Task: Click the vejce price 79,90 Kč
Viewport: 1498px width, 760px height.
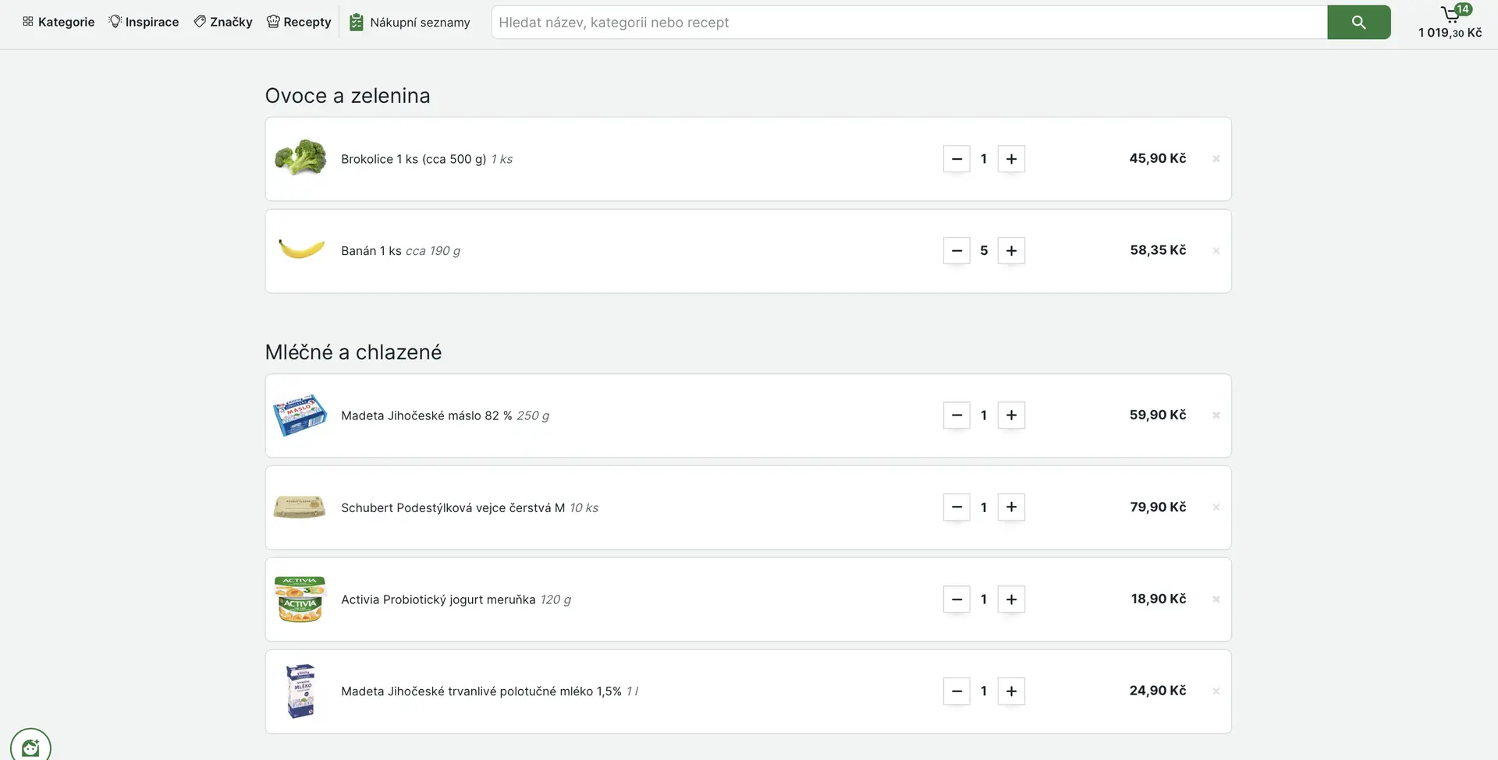Action: [1158, 507]
